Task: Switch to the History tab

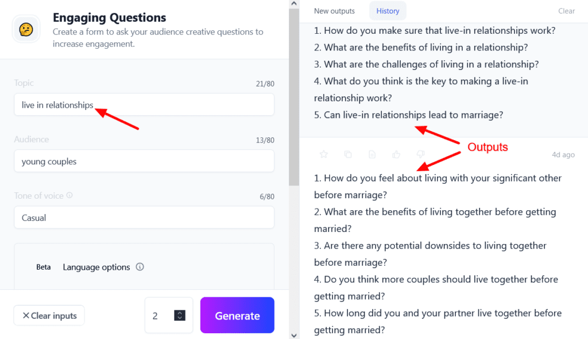Action: tap(388, 10)
